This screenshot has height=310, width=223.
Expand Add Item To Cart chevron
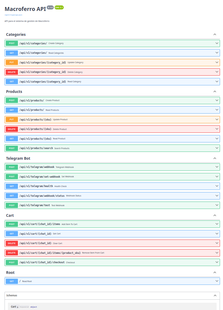click(217, 224)
